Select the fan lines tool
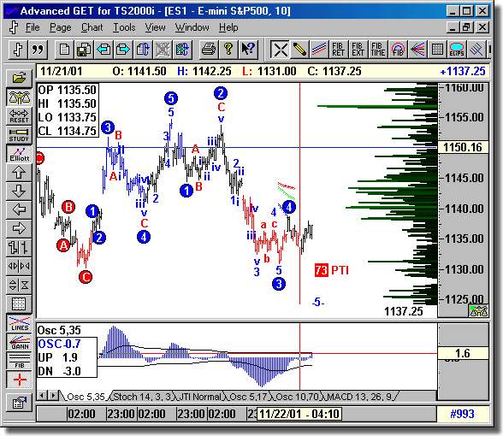503x436 pixels. coord(417,50)
